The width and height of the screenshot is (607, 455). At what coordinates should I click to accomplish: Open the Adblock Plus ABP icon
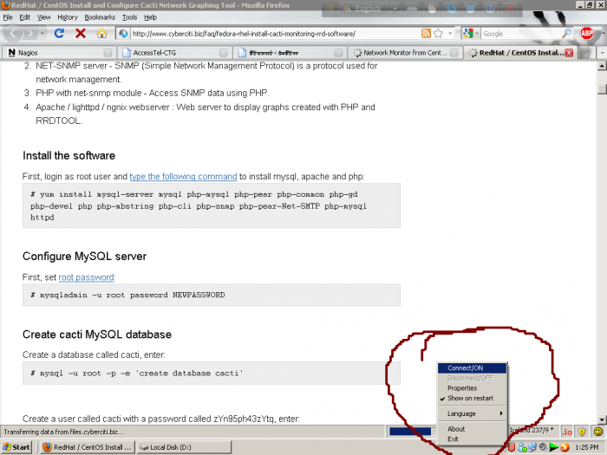pyautogui.click(x=587, y=34)
